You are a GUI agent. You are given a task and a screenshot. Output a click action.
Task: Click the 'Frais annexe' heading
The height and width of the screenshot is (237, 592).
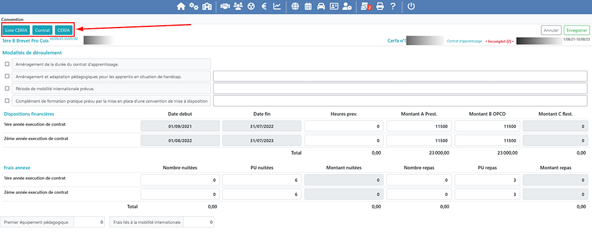click(x=16, y=167)
